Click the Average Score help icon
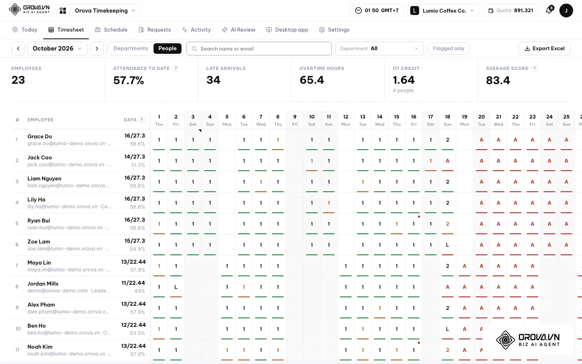Screen dimensions: 582x364 point(534,68)
